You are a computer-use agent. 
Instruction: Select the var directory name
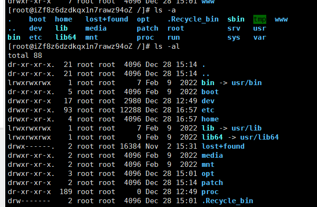260,37
